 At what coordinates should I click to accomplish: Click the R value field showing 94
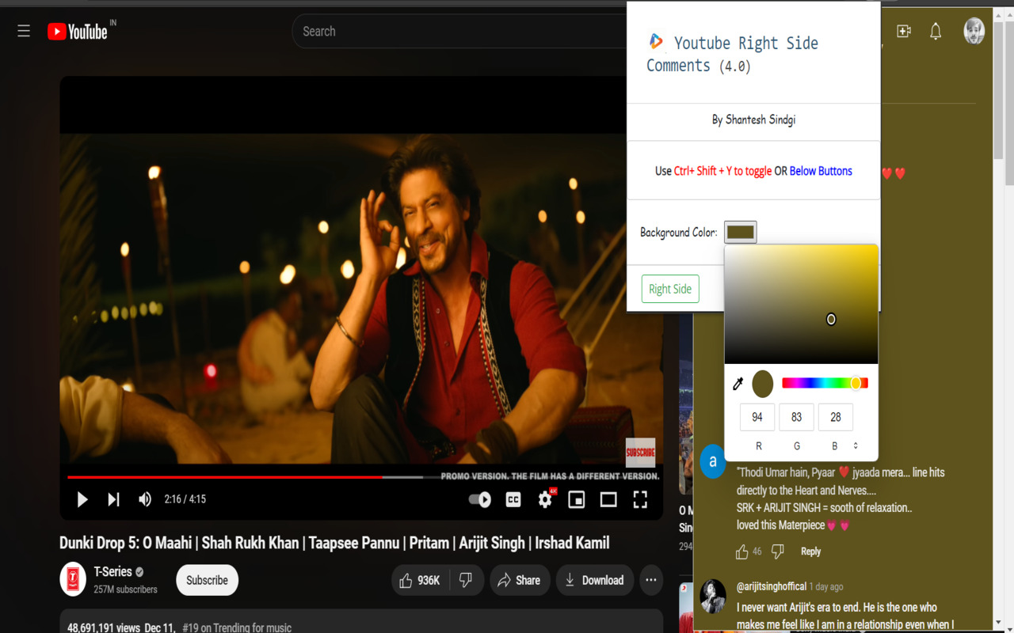click(x=757, y=417)
